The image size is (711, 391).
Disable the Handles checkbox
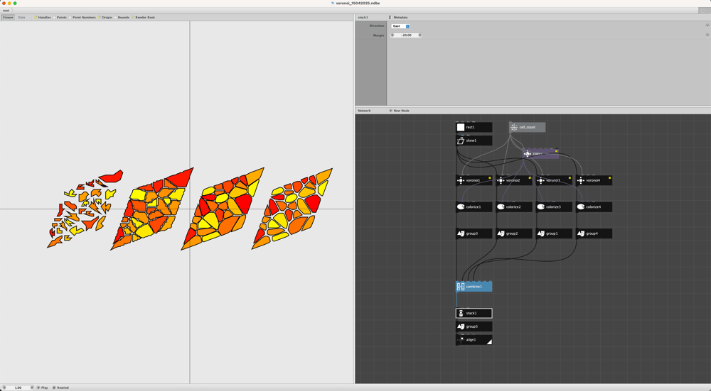click(x=36, y=18)
